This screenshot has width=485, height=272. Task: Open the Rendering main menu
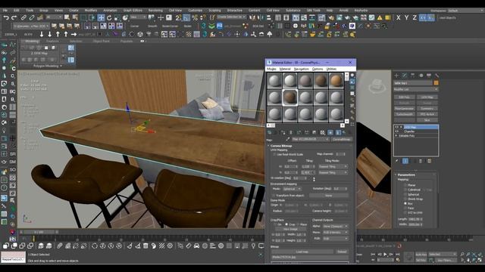pyautogui.click(x=155, y=11)
